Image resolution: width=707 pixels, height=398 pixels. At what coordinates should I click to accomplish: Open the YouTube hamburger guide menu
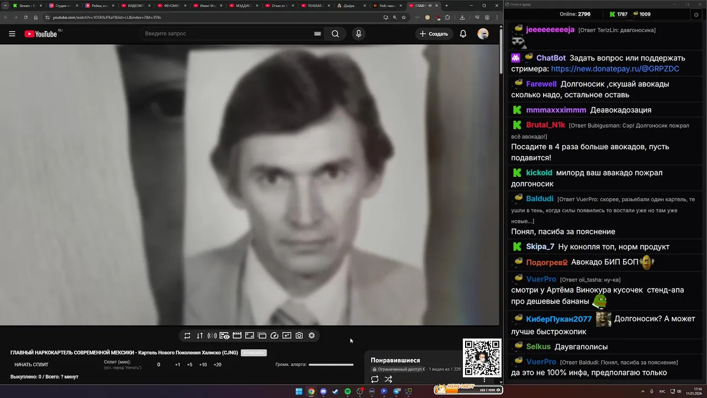(x=12, y=34)
